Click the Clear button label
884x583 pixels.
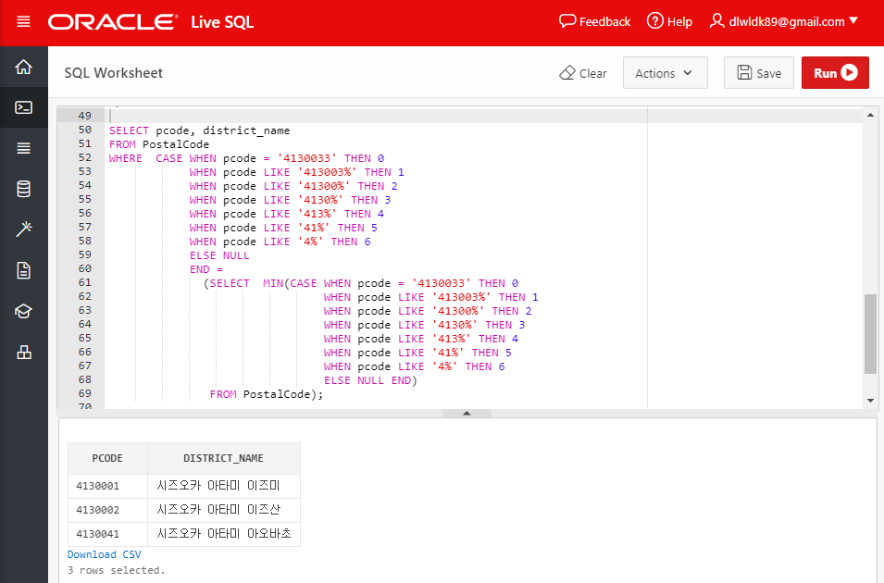[x=593, y=74]
